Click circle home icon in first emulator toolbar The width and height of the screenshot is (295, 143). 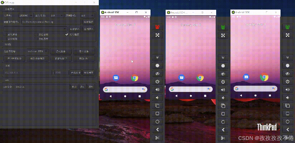(x=157, y=122)
